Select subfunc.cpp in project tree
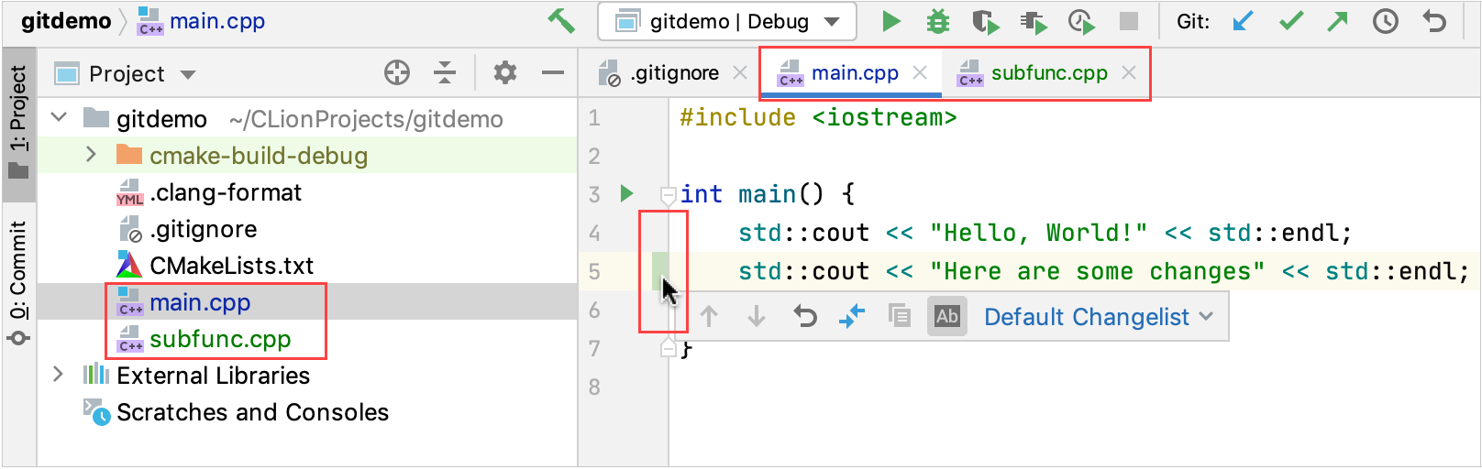 coord(220,339)
